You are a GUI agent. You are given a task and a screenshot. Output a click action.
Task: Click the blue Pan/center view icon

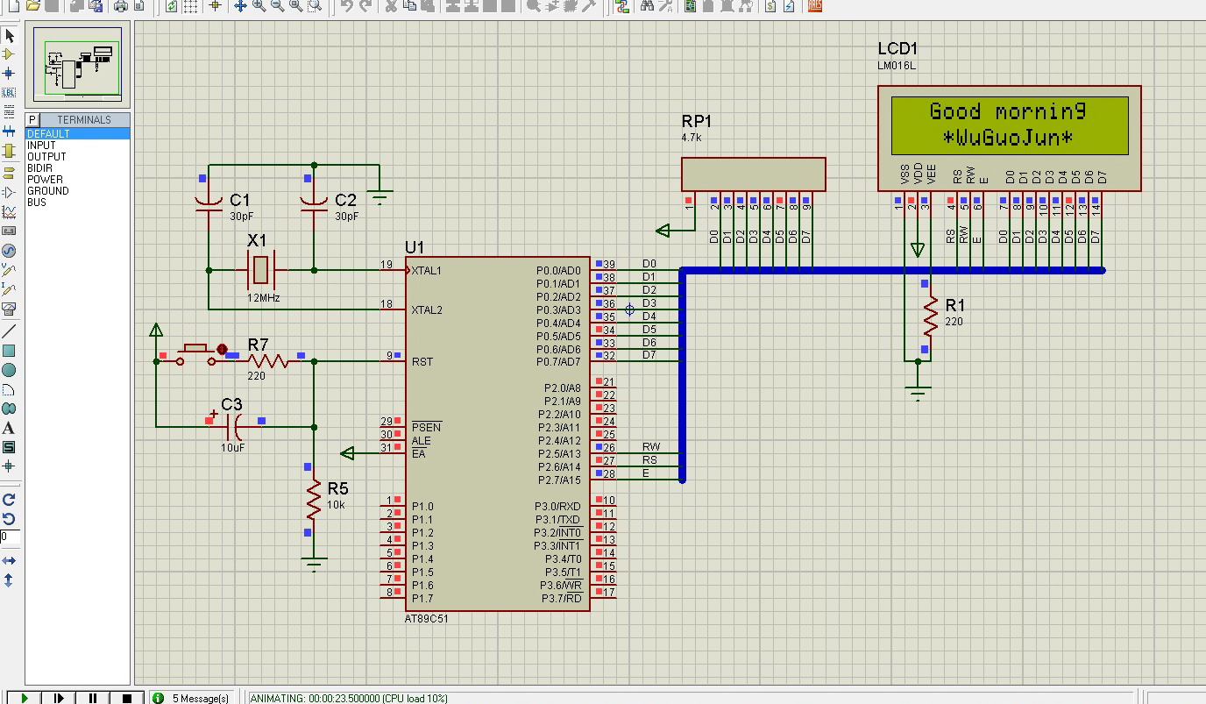(240, 6)
